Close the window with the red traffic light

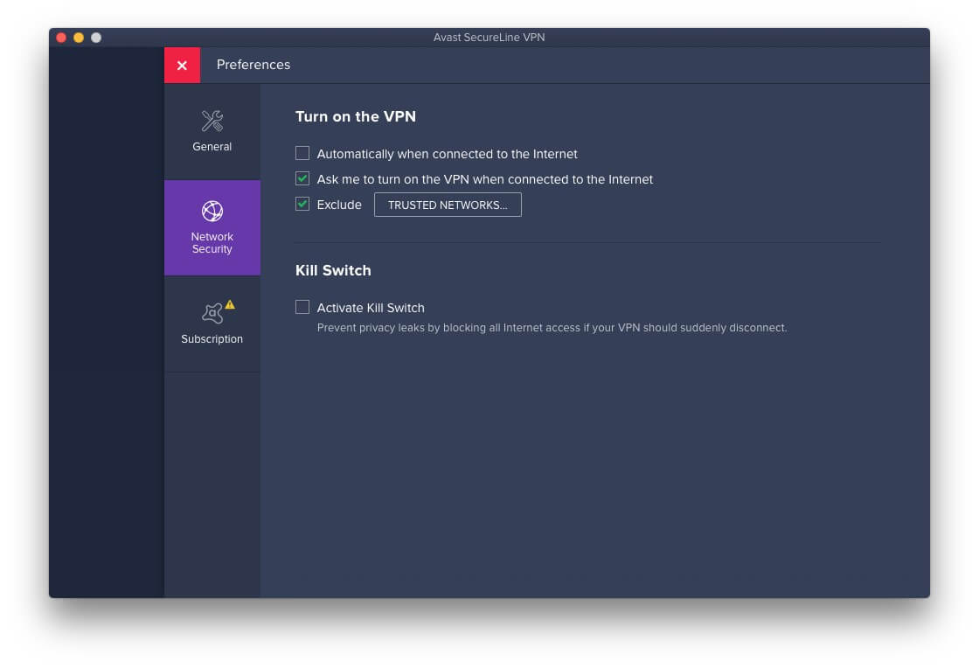(61, 38)
